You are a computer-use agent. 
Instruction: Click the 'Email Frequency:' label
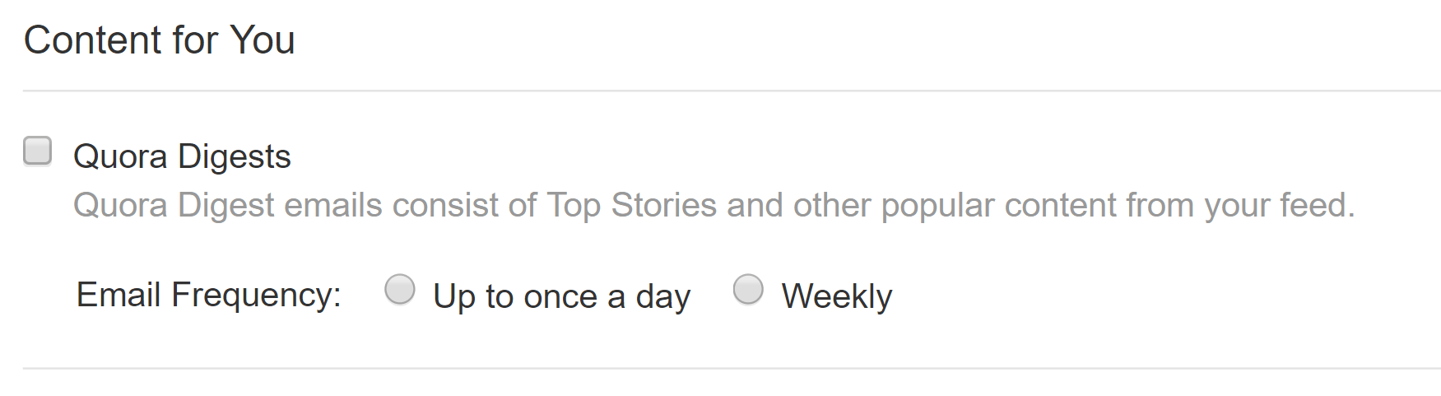click(x=208, y=295)
